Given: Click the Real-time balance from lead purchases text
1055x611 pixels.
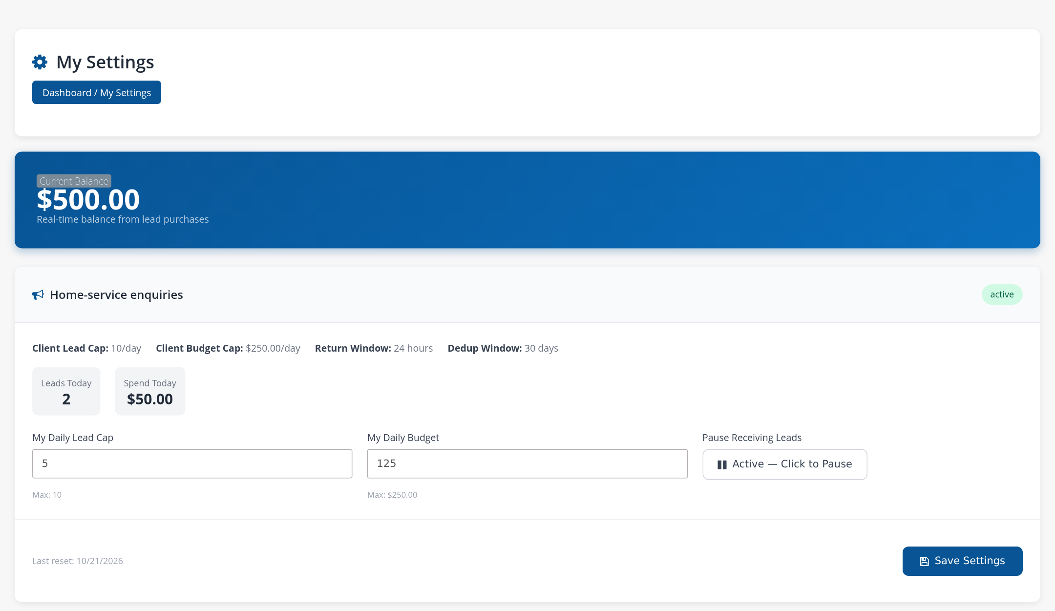Looking at the screenshot, I should 123,219.
